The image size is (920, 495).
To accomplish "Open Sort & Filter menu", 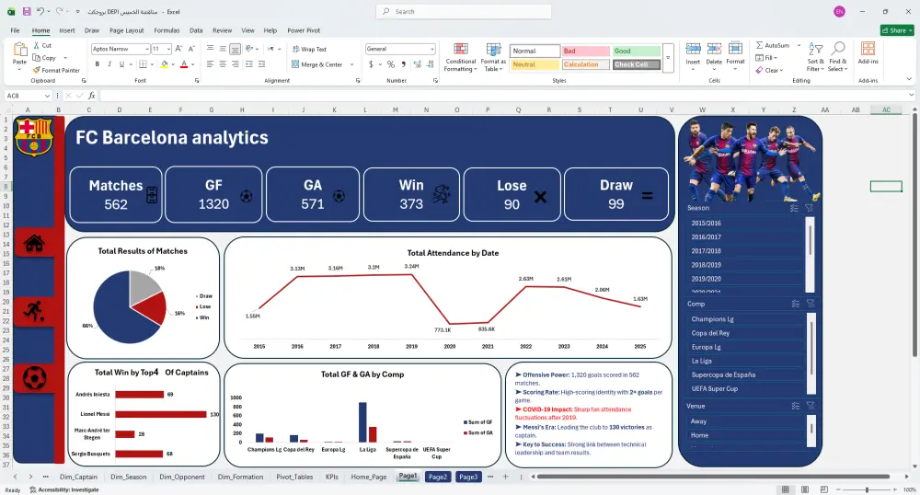I will (815, 56).
